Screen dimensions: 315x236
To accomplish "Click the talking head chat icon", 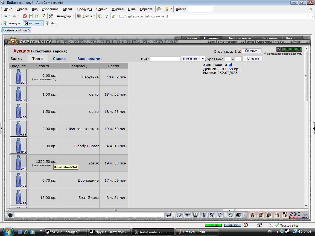I will pyautogui.click(x=10, y=215).
